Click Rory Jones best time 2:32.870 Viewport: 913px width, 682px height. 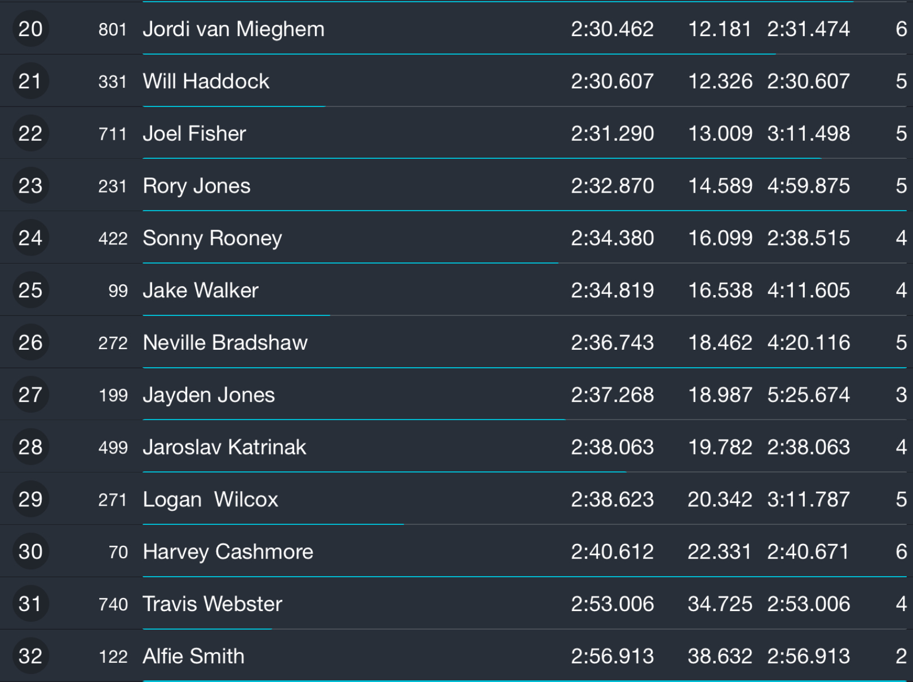pyautogui.click(x=612, y=186)
